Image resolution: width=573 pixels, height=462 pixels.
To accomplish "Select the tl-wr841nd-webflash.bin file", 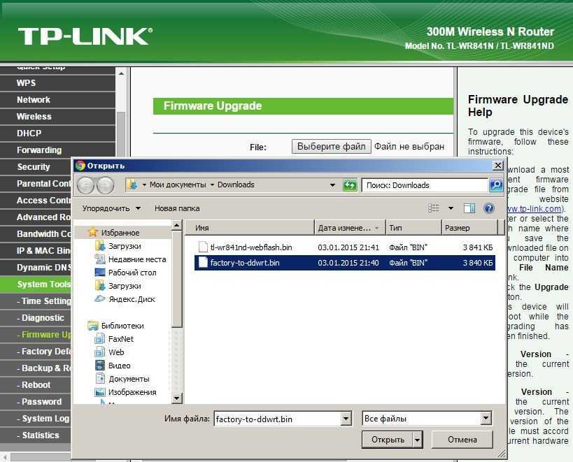I will [251, 247].
